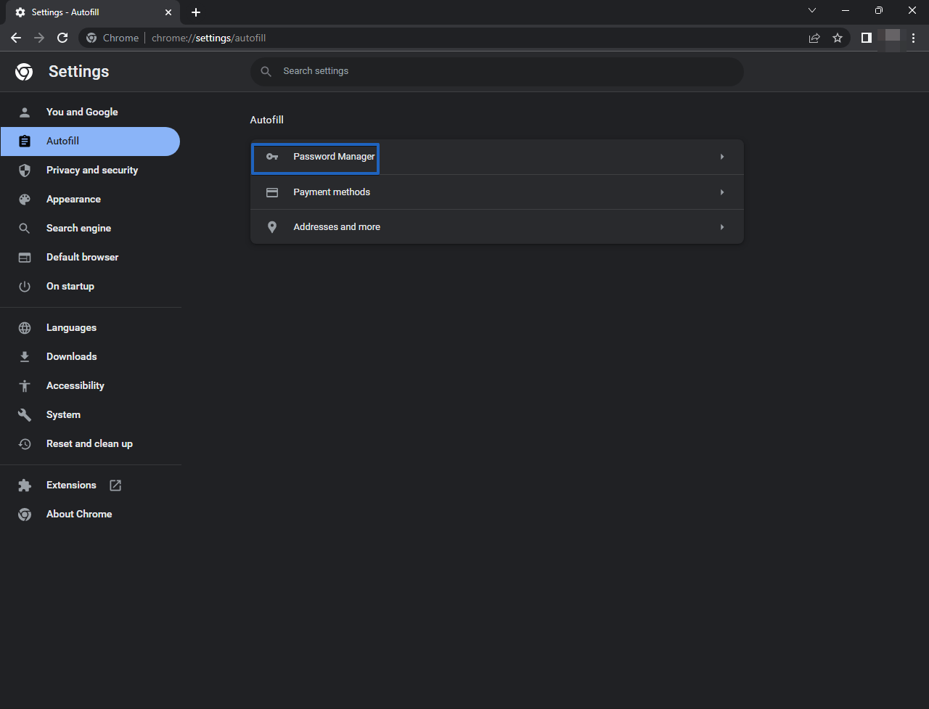This screenshot has height=709, width=929.
Task: Open the Languages settings section
Action: coord(71,328)
